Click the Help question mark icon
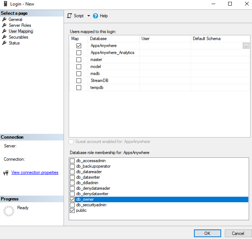 point(96,16)
